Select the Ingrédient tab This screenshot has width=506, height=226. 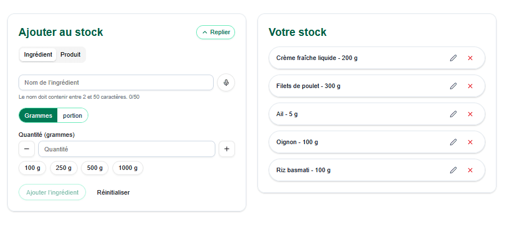[x=38, y=55]
